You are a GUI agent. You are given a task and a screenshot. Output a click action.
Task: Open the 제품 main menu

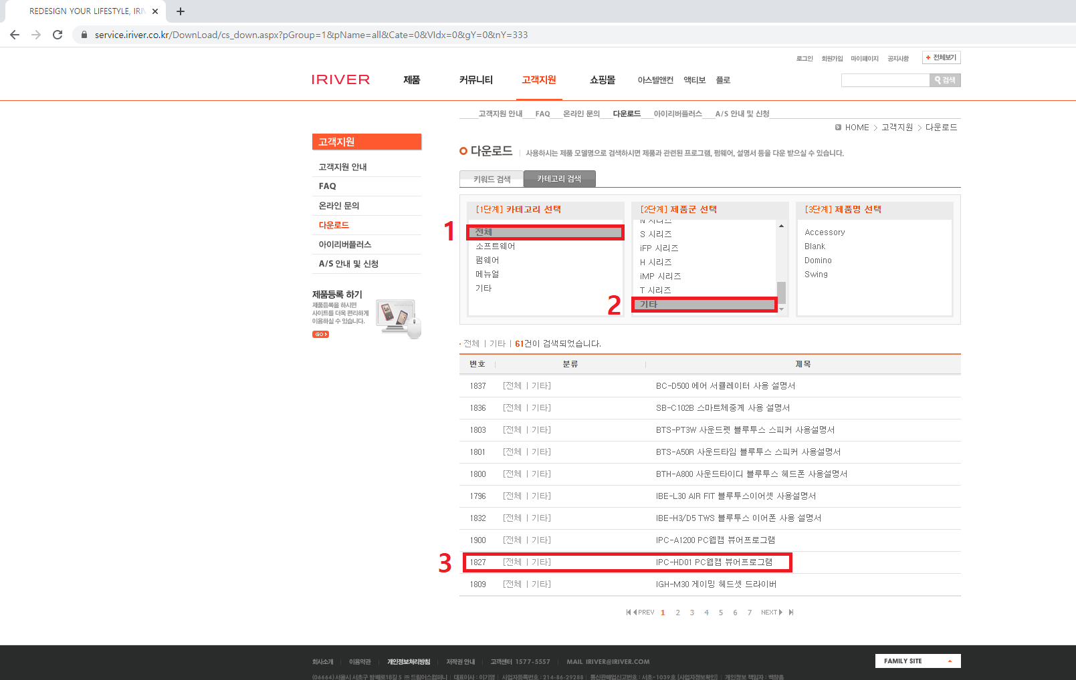(x=412, y=80)
